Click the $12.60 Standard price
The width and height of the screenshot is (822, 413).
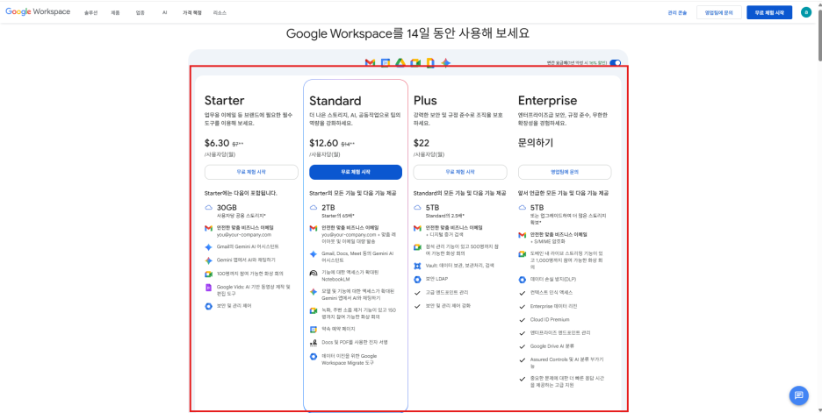coord(323,143)
